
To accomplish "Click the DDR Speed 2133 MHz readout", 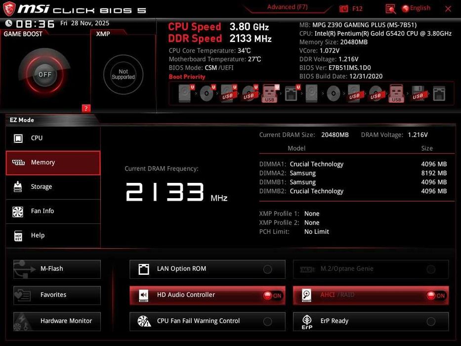I will (219, 39).
